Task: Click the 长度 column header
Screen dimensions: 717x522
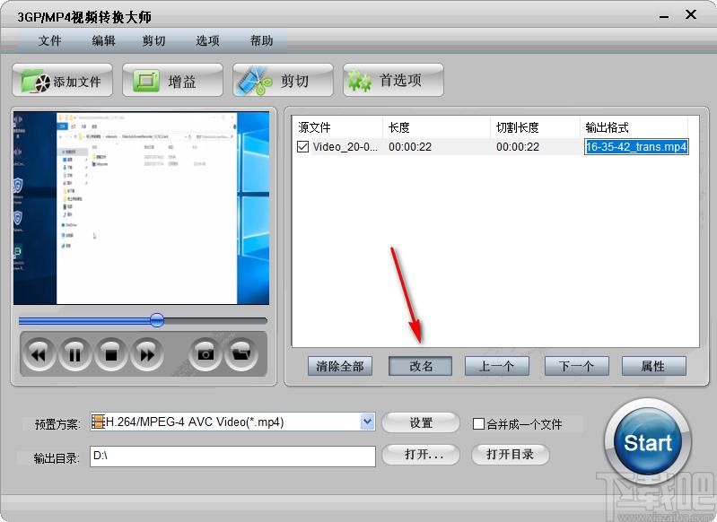Action: point(436,127)
